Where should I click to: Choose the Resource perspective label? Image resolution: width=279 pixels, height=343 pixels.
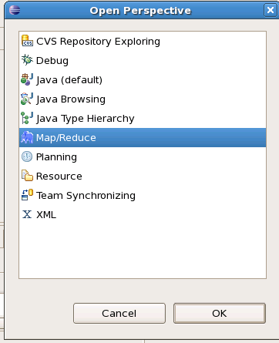click(59, 177)
